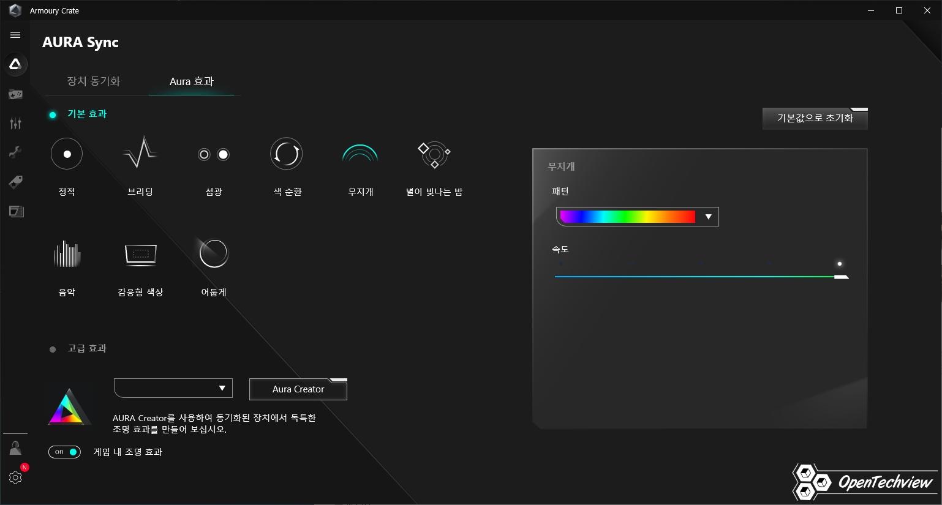This screenshot has height=505, width=942.
Task: Click the 기본 효과 label text
Action: click(x=87, y=114)
